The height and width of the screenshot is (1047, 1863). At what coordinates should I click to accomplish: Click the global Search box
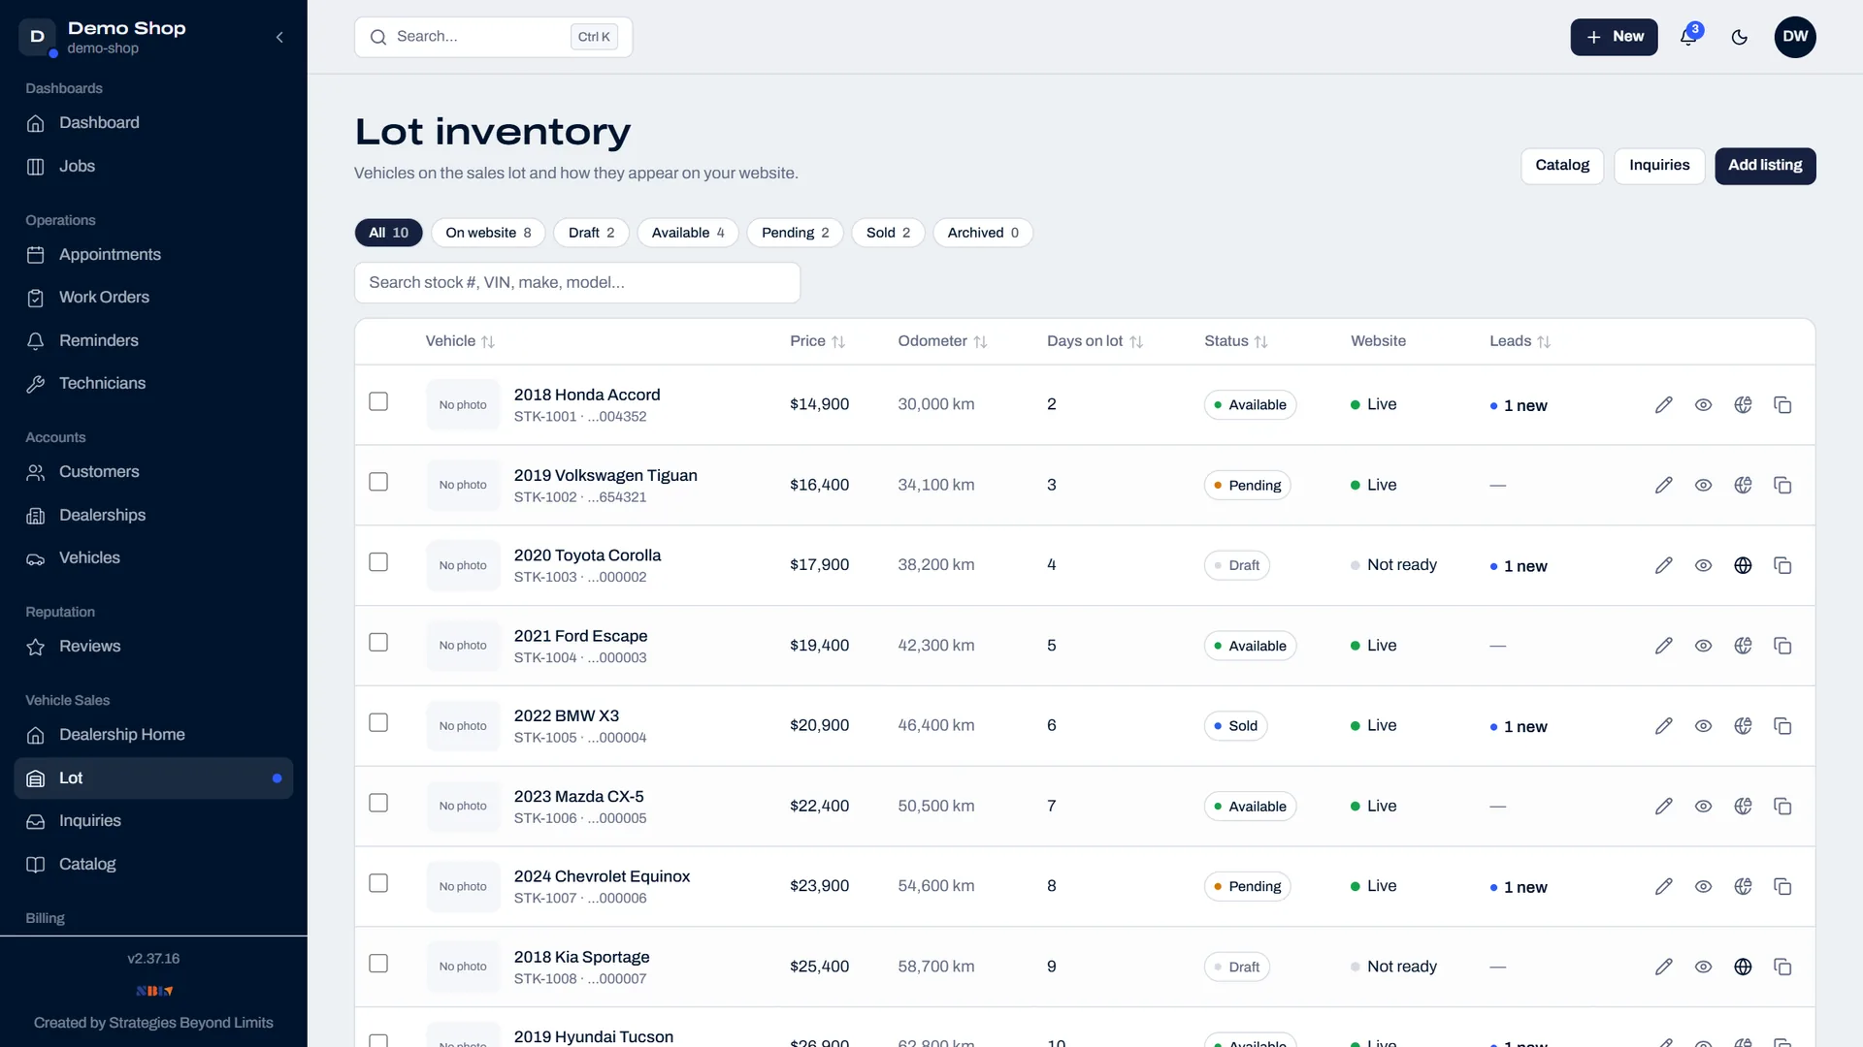click(x=493, y=37)
